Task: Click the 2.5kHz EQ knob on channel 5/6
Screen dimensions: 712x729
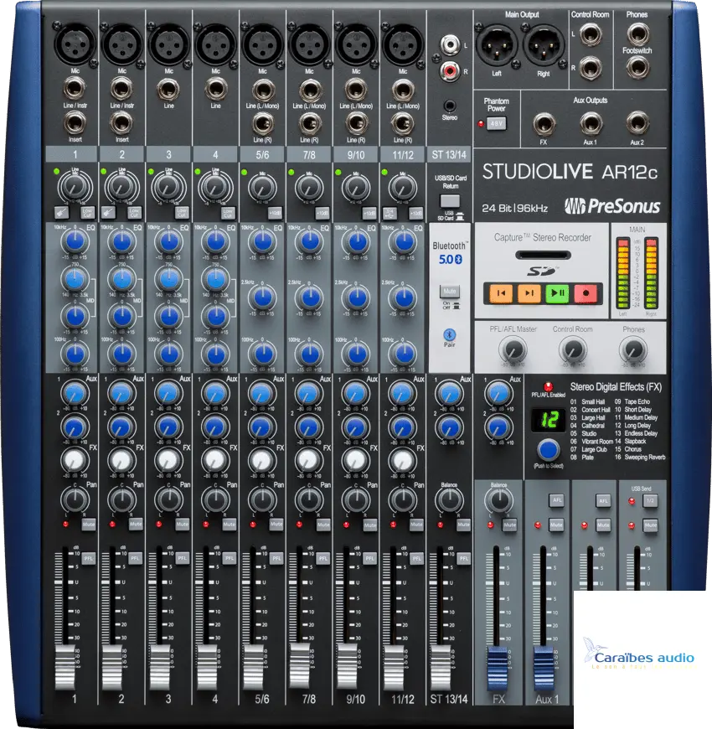Action: tap(262, 297)
